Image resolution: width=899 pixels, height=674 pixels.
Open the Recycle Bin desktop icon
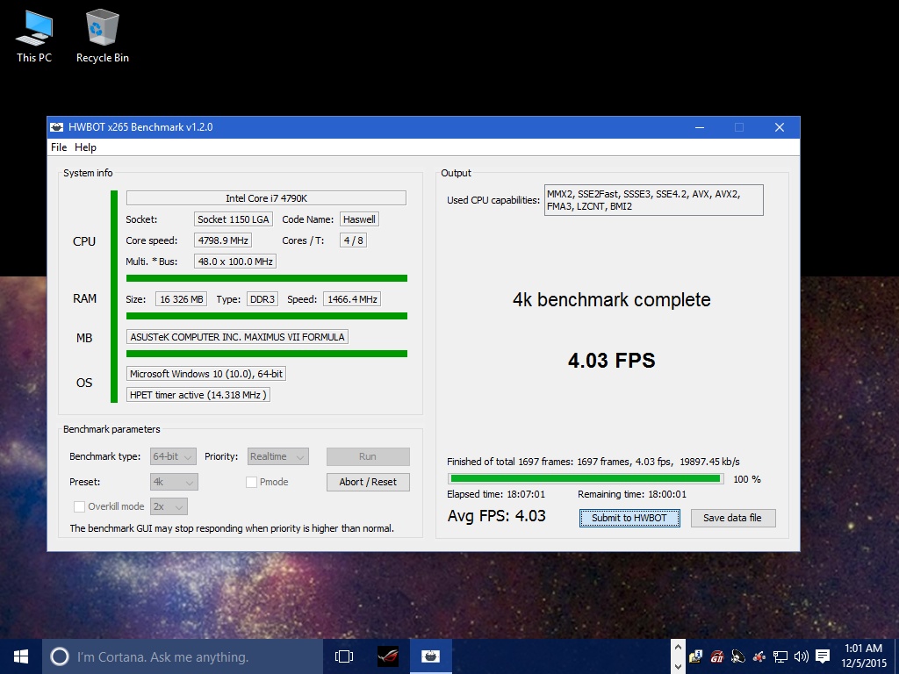(103, 36)
